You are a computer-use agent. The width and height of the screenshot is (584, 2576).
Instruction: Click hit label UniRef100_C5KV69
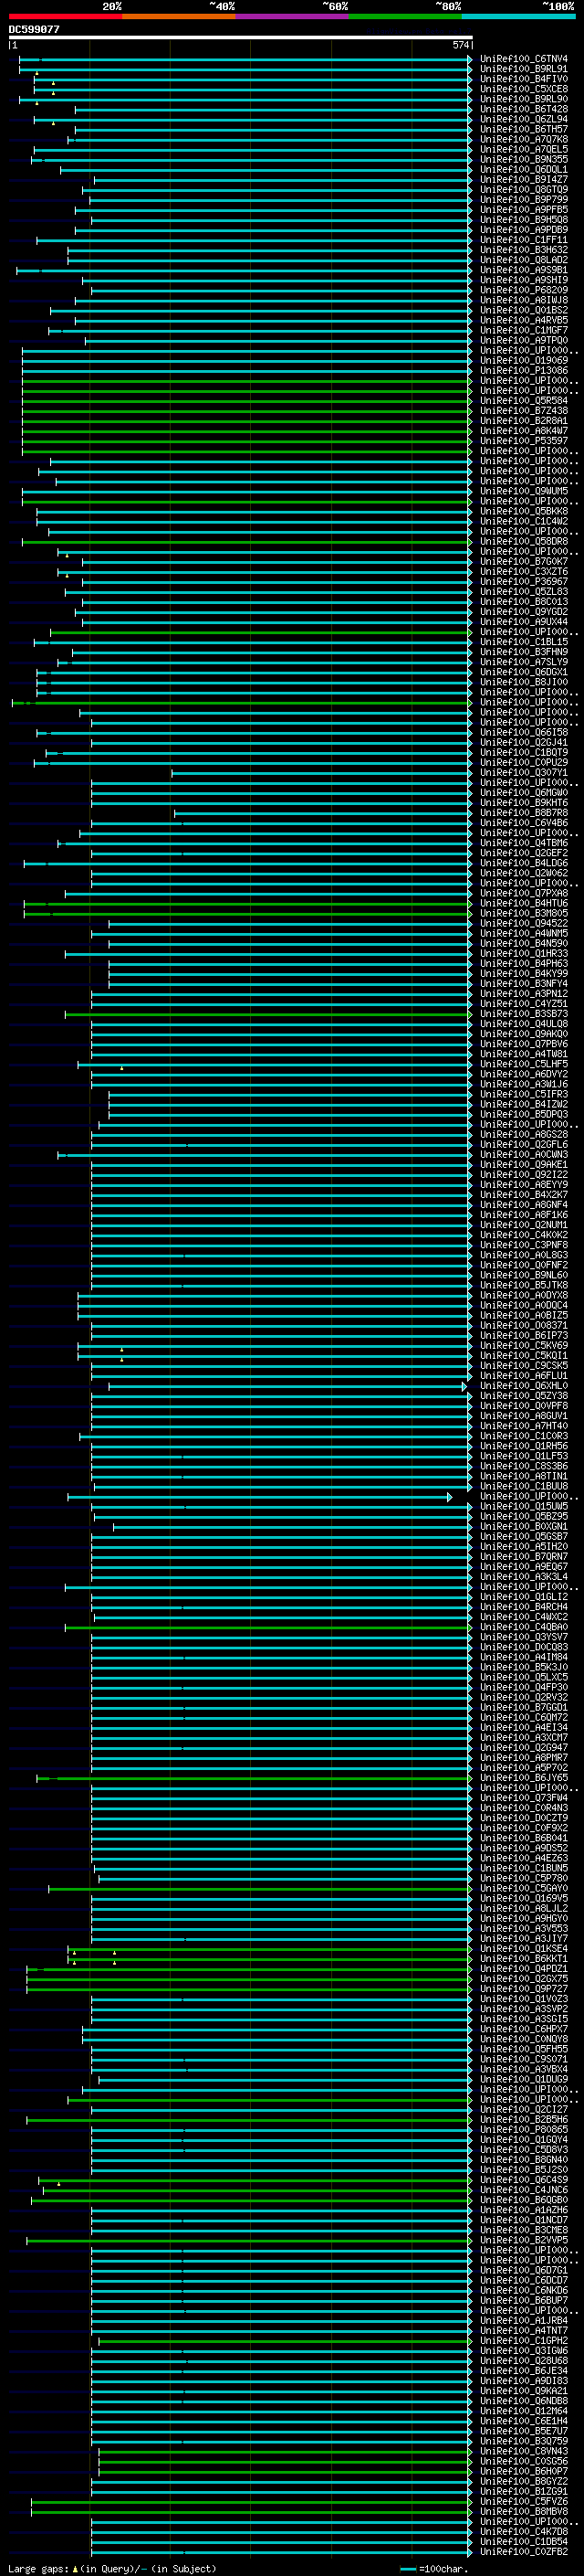click(524, 1346)
